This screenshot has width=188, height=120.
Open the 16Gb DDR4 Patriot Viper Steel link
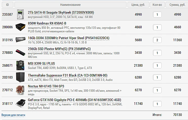click(69, 38)
